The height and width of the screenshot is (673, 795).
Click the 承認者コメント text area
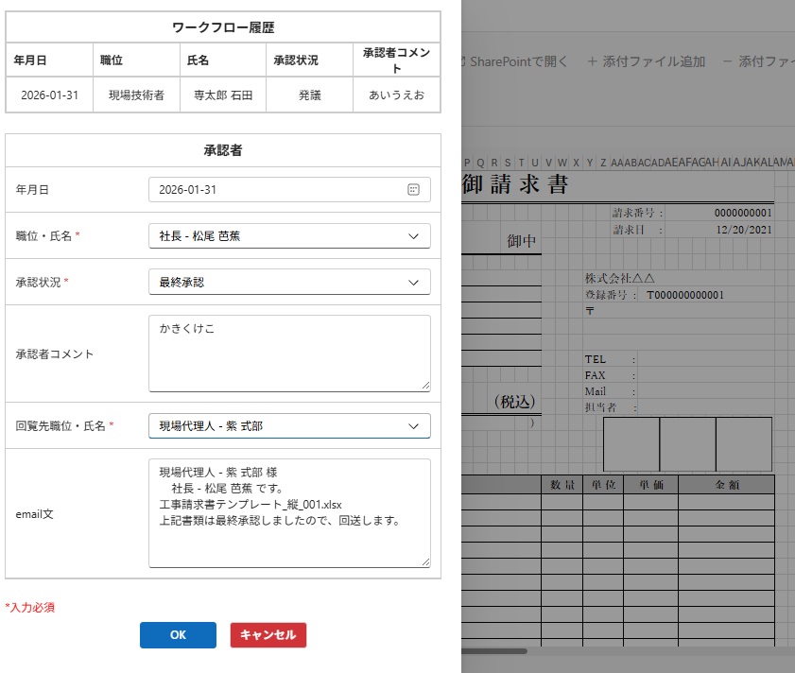[x=289, y=354]
